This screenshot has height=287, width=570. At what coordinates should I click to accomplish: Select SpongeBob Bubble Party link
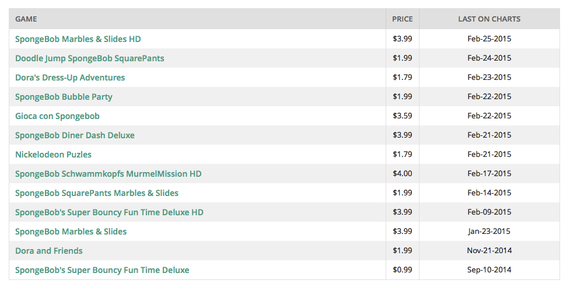[x=64, y=97]
